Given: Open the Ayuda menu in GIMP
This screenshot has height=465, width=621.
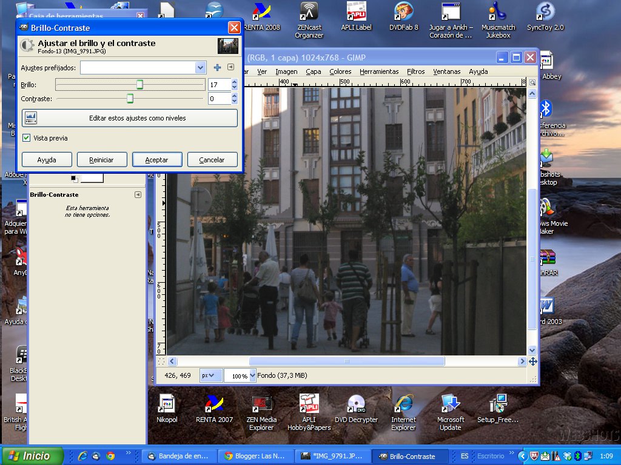Looking at the screenshot, I should (x=478, y=71).
